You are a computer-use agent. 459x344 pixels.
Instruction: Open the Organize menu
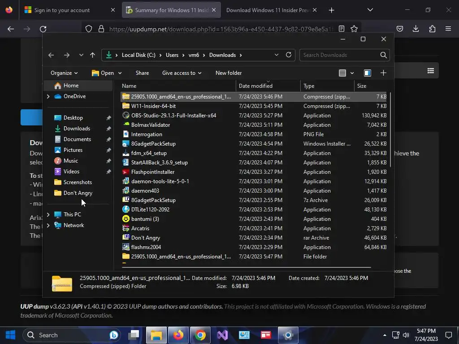point(64,73)
